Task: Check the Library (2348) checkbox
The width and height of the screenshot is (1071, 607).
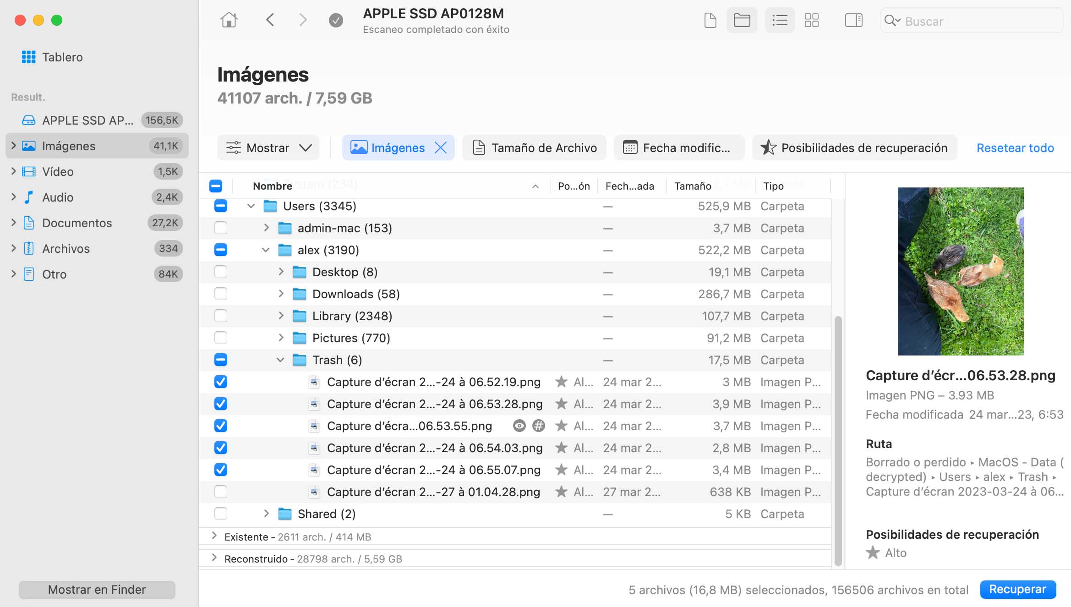Action: click(221, 316)
